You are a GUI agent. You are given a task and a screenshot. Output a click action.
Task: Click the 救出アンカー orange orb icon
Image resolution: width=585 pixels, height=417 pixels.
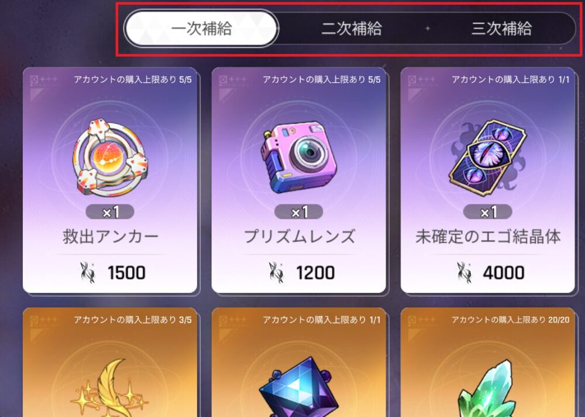[110, 158]
